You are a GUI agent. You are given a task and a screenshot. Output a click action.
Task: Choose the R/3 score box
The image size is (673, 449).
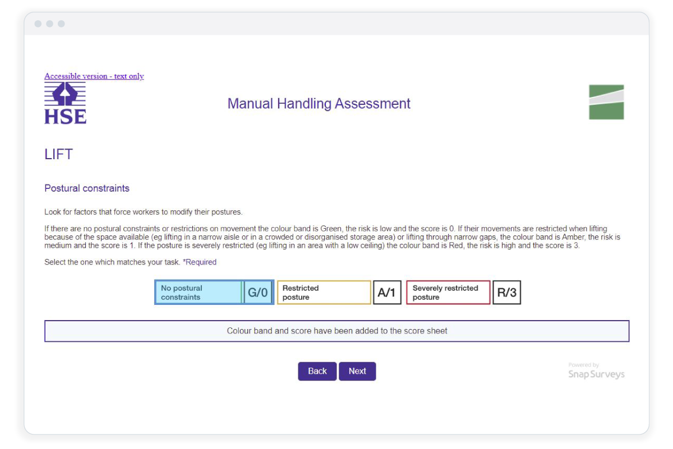tap(507, 293)
